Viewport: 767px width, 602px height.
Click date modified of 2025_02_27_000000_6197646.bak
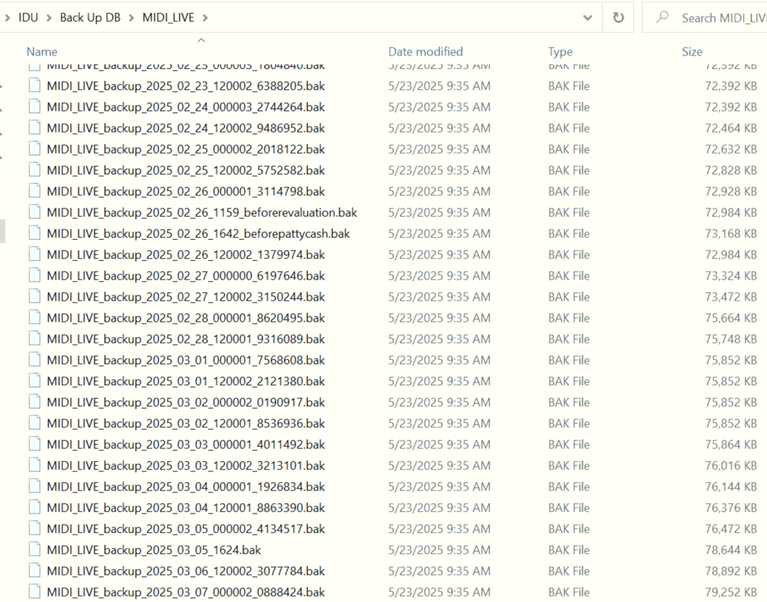pyautogui.click(x=439, y=276)
